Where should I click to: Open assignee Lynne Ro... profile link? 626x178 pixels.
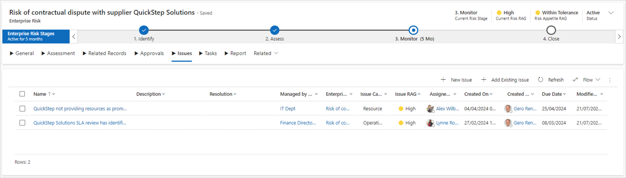pyautogui.click(x=447, y=123)
